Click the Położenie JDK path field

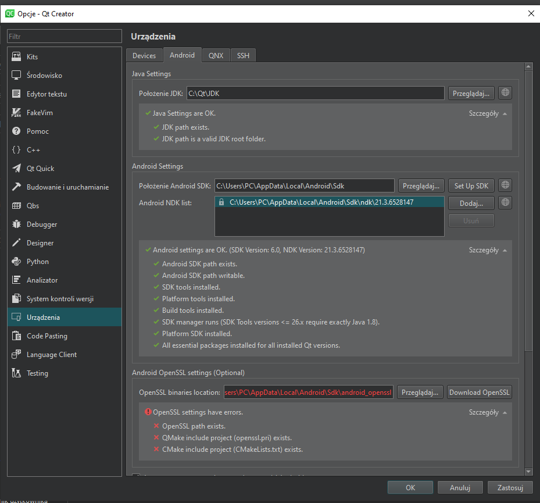(316, 94)
